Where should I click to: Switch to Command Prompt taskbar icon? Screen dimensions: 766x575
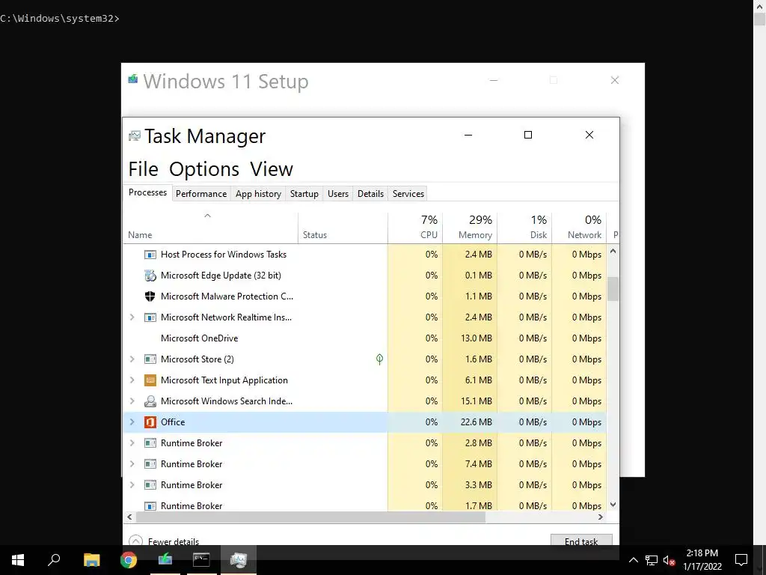tap(201, 560)
